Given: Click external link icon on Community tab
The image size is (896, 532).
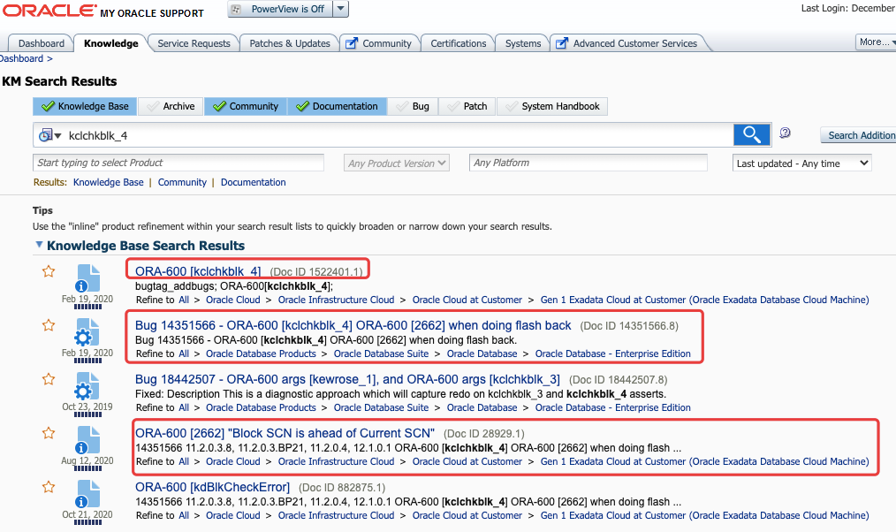Looking at the screenshot, I should 352,43.
